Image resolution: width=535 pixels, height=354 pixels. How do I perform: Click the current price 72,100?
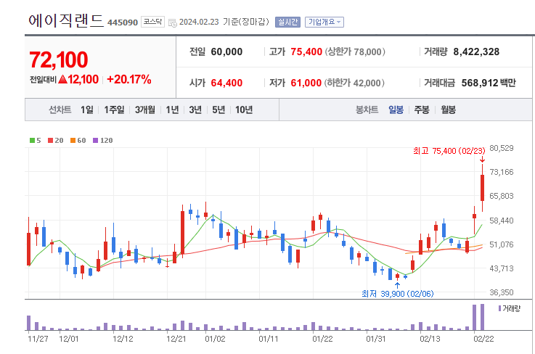(59, 60)
